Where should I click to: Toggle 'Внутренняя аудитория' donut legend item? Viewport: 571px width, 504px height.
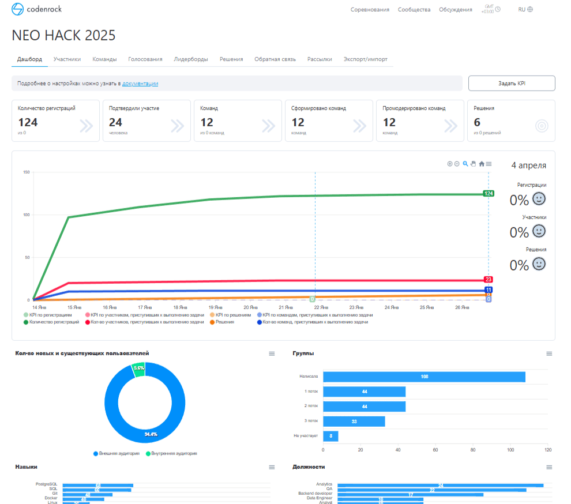(171, 453)
